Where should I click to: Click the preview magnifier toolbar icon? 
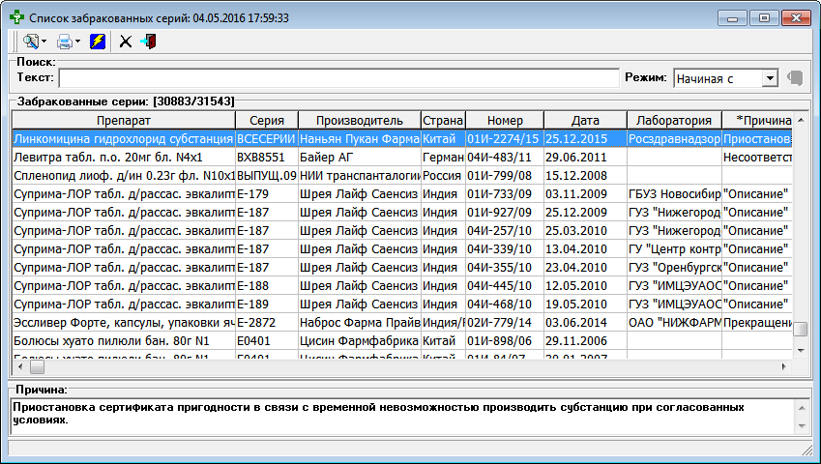(x=30, y=42)
